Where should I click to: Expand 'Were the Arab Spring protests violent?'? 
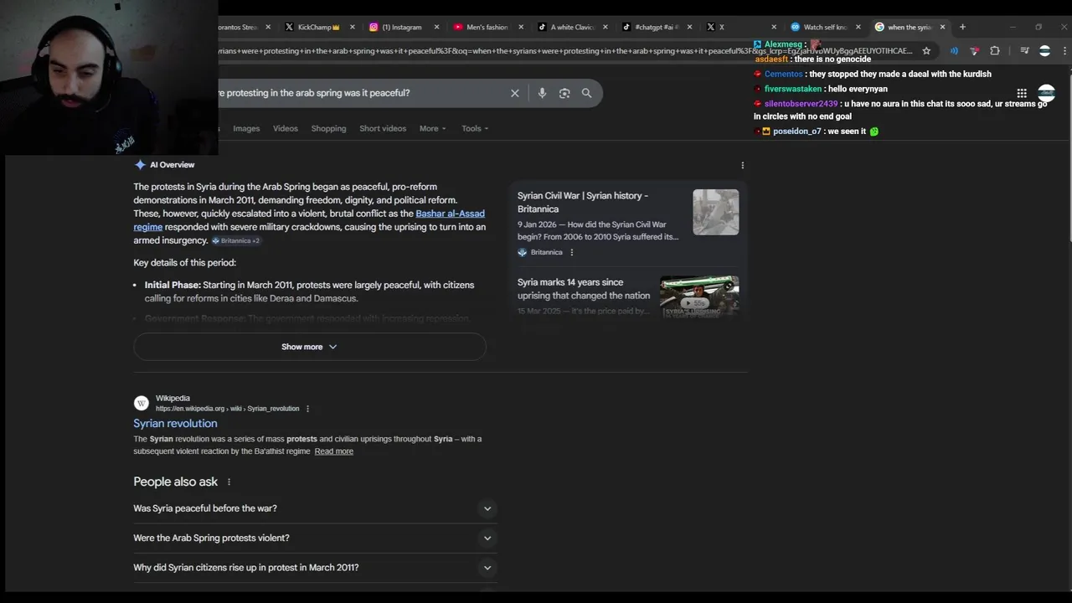[314, 538]
